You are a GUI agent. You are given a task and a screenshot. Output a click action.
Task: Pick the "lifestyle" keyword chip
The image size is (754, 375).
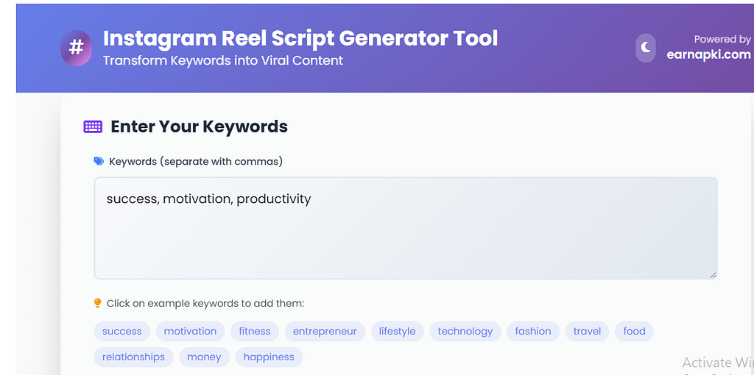[397, 331]
